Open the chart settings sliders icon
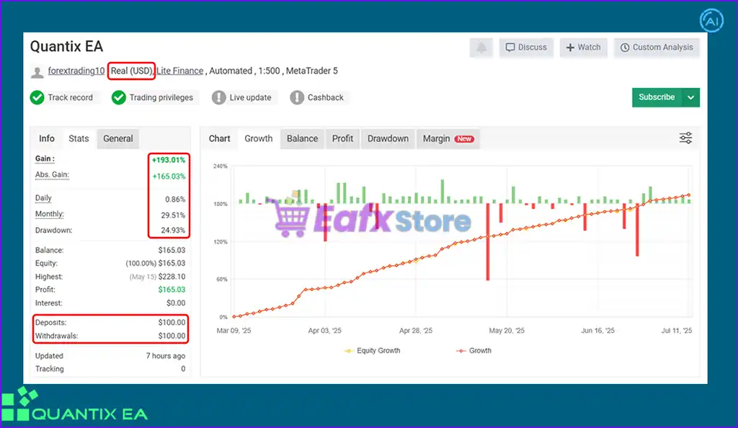Screen dimensions: 738x428 (x=686, y=138)
